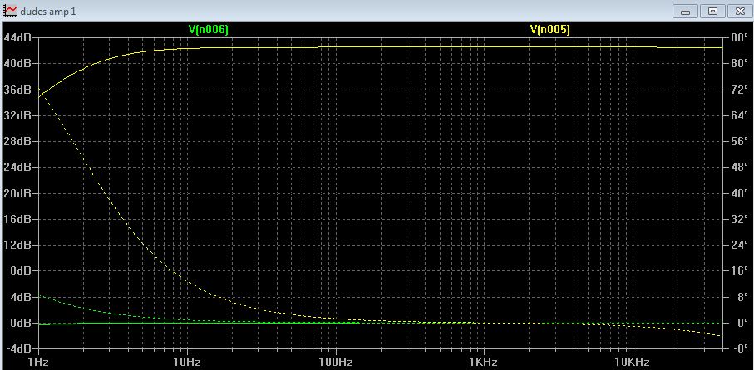Maximize the dudes amp 1 plot window

click(712, 12)
